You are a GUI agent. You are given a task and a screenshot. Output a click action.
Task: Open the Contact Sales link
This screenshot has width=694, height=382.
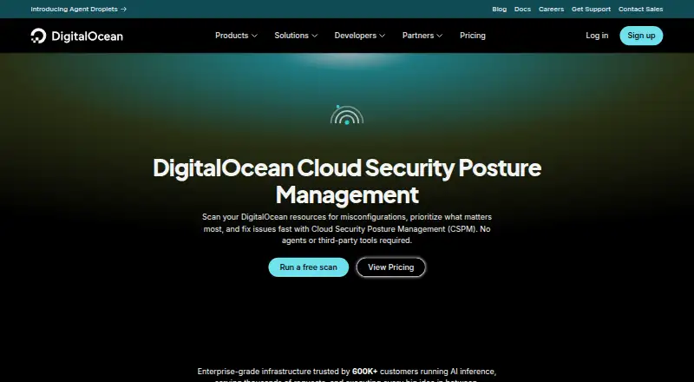point(640,9)
